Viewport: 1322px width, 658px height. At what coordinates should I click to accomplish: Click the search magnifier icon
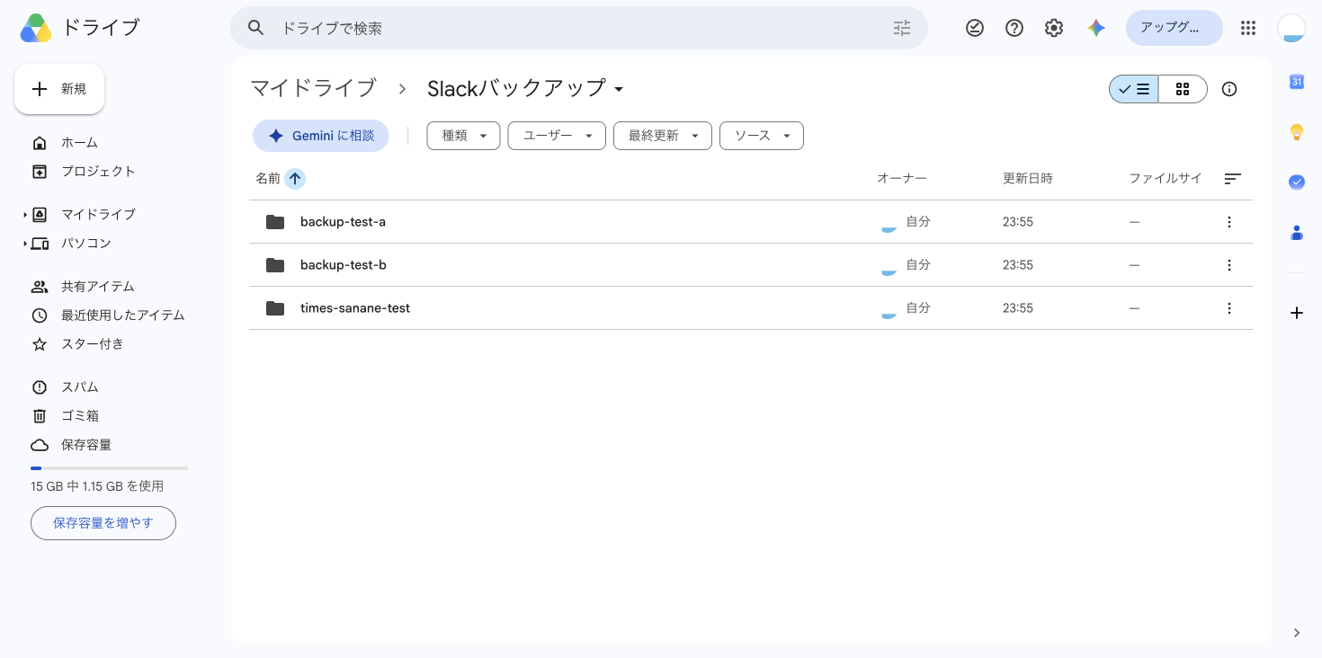tap(256, 28)
